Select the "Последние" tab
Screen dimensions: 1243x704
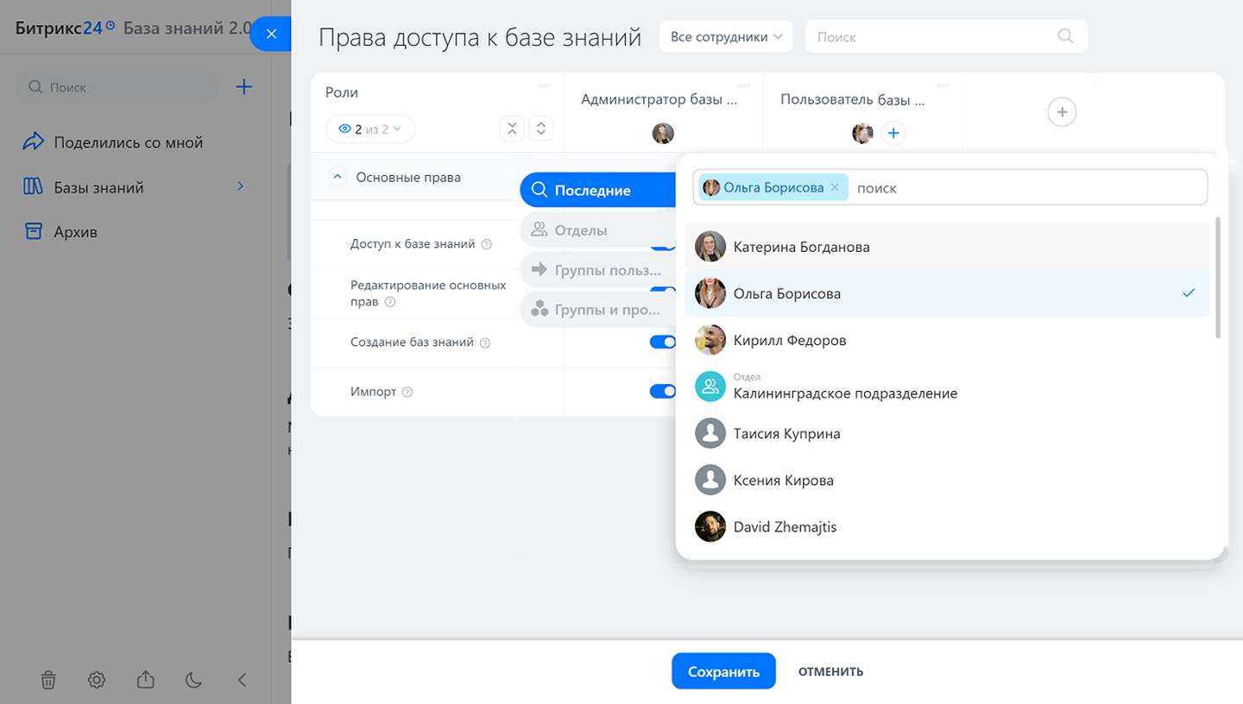pos(598,191)
